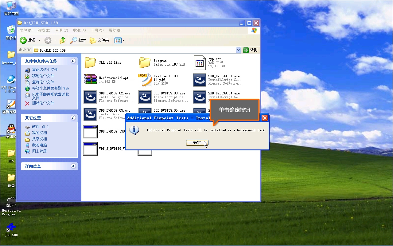Screen dimensions: 393x246
Task: Open 软件 (D:) drive in Other Places
Action: click(x=40, y=127)
